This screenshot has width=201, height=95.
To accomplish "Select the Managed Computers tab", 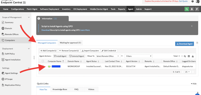I will point(47,43).
